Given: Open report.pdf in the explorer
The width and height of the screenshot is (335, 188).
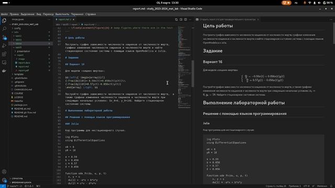Looking at the screenshot, I should click(24, 70).
